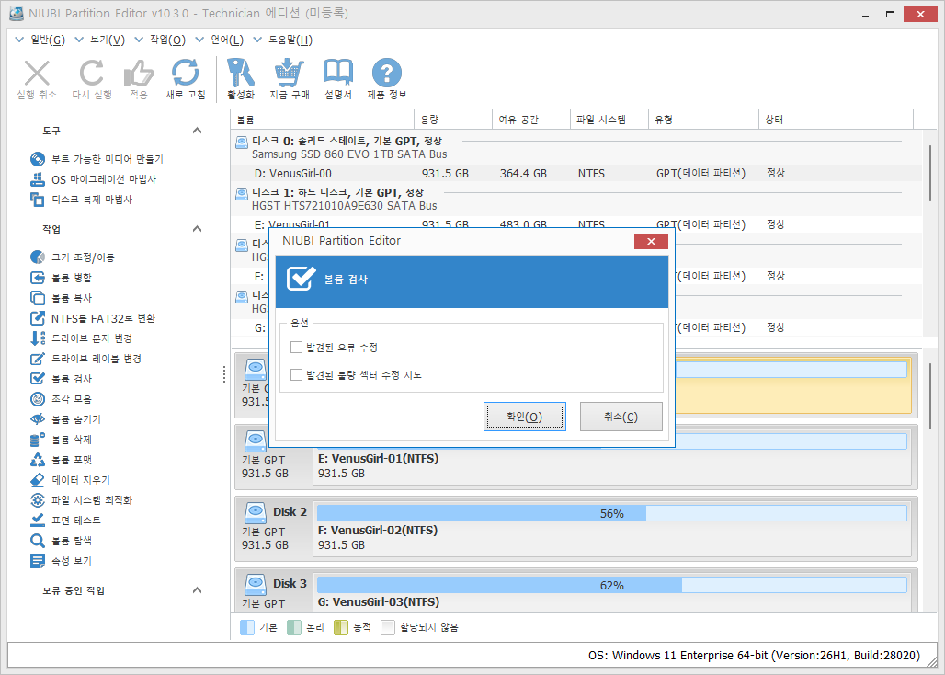The image size is (945, 675).
Task: Select 볼륨 숨기기 operation
Action: pyautogui.click(x=65, y=419)
